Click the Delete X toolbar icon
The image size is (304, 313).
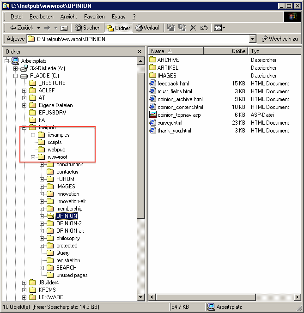point(193,28)
